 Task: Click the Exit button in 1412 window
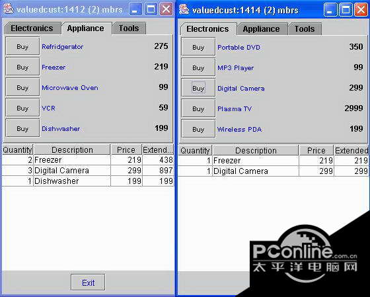[x=88, y=282]
